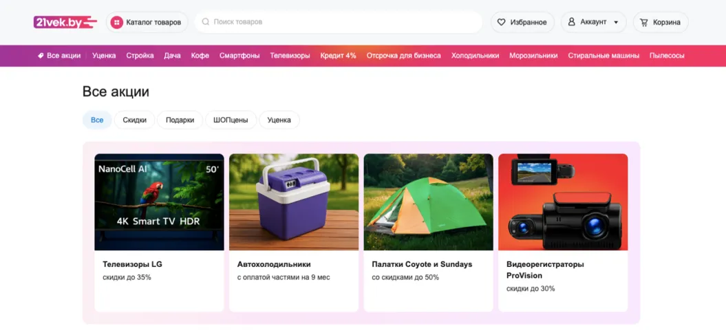Open Палатки Coyote и Sundays promo
Screen dimensions: 726x335
(x=423, y=265)
